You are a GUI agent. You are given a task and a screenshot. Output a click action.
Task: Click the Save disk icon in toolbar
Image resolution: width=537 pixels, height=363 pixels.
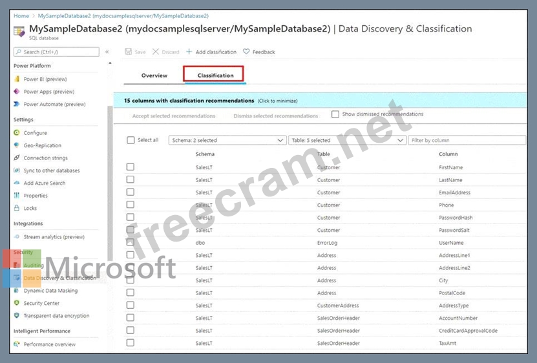[128, 52]
